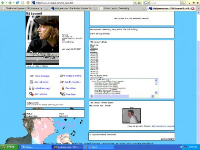
Task: Click the Block User link
Action: (71, 88)
